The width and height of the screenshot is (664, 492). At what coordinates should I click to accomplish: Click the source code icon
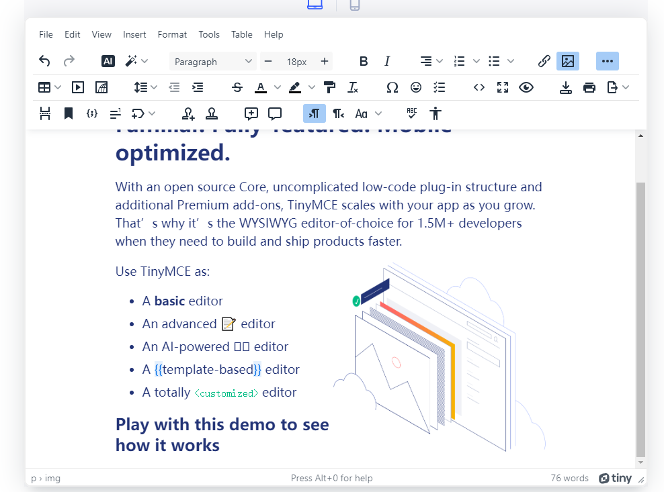[479, 87]
